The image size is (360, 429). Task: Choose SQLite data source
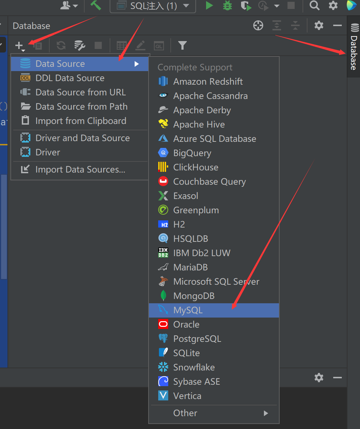pyautogui.click(x=214, y=353)
